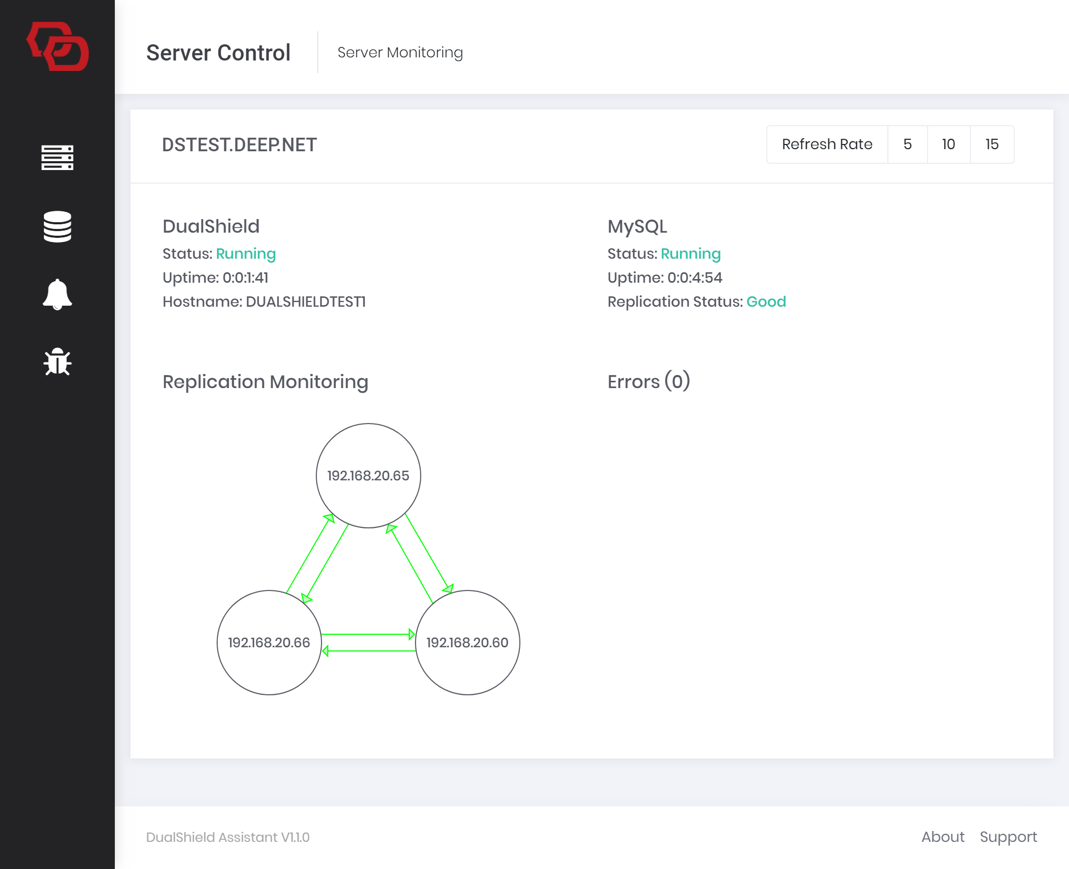Click the Server Control title
The height and width of the screenshot is (869, 1069).
pos(218,53)
